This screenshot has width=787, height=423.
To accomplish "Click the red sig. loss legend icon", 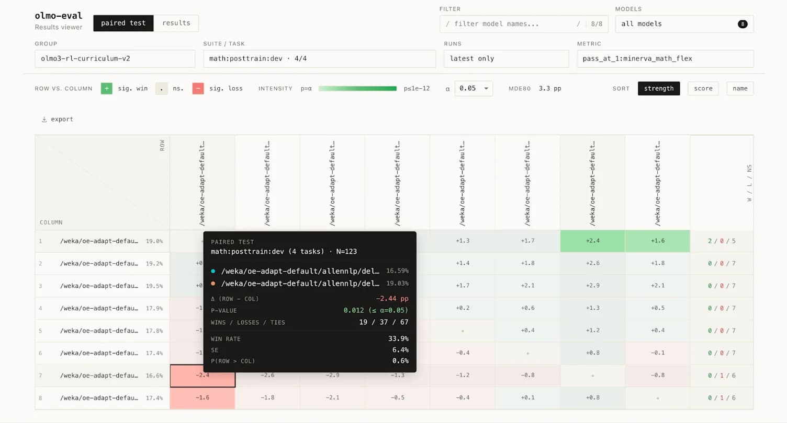I will (x=198, y=88).
